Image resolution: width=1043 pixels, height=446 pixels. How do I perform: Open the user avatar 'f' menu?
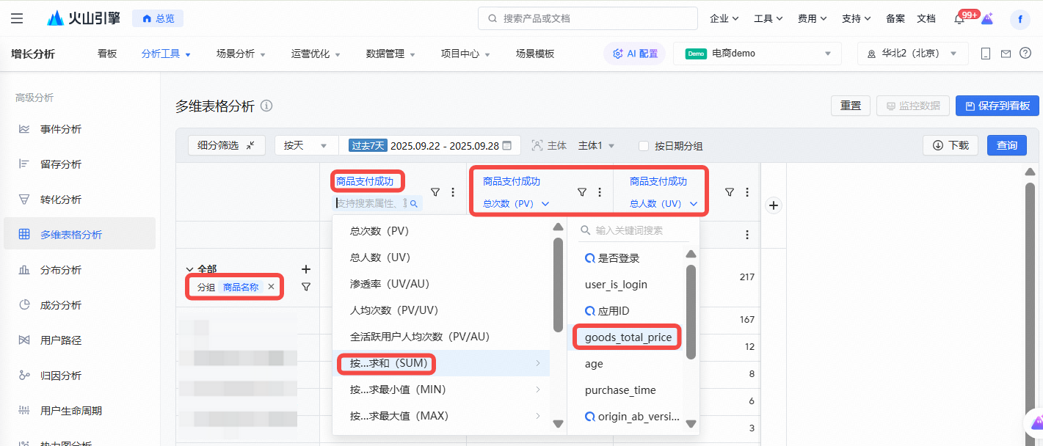(1020, 19)
